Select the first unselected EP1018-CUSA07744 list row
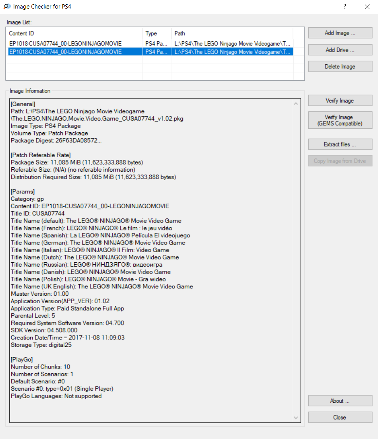The width and height of the screenshot is (378, 439). 150,44
